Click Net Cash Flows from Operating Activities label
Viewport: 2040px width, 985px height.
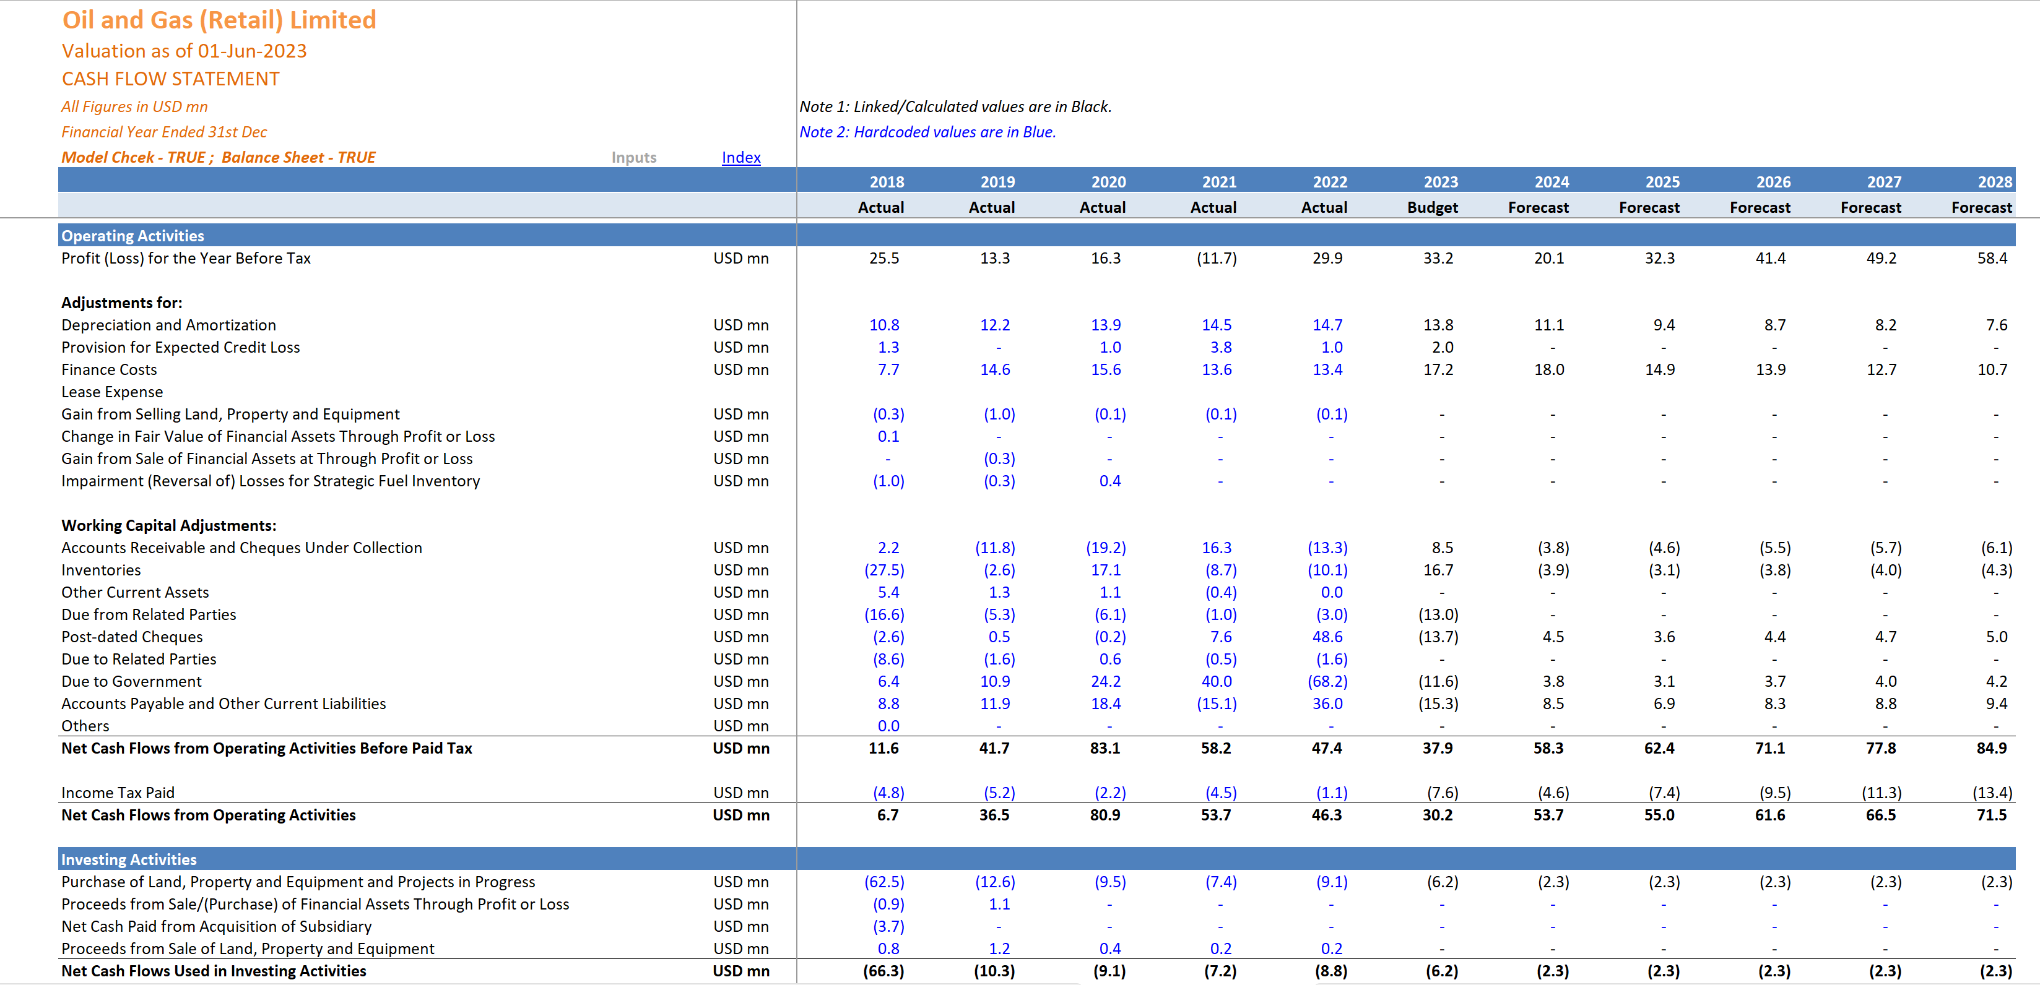pyautogui.click(x=207, y=815)
